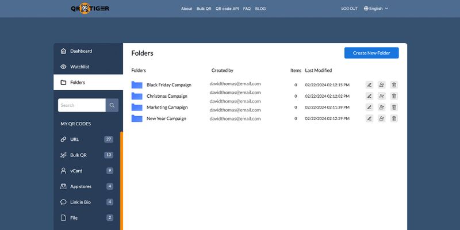
Task: Open the Bulk QR navigation link
Action: coord(204,9)
